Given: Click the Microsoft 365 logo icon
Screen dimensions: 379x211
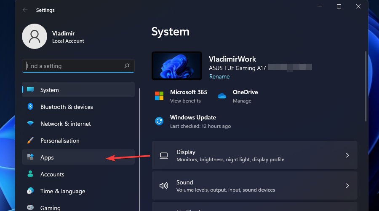Looking at the screenshot, I should (x=159, y=96).
